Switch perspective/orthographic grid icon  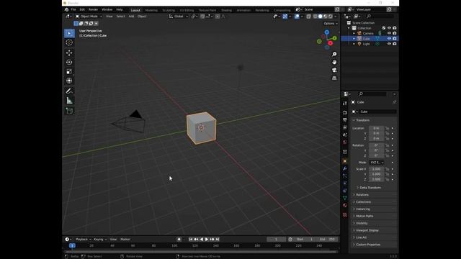tap(334, 78)
